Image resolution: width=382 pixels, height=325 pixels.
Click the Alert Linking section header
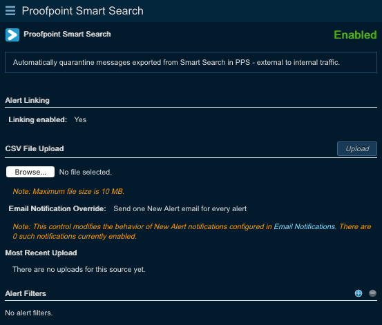point(28,100)
